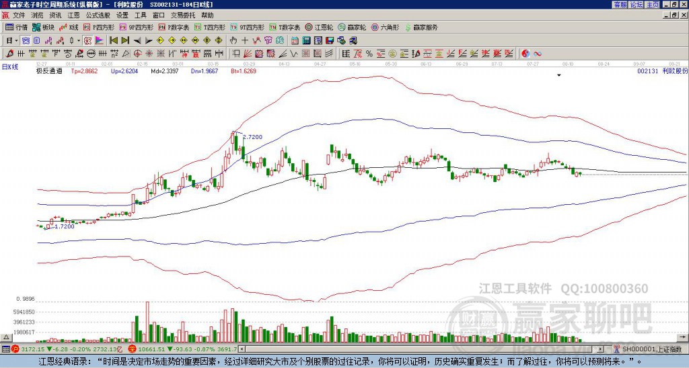This screenshot has width=689, height=368.
Task: Select the red pencil drawing tool
Action: [9, 54]
